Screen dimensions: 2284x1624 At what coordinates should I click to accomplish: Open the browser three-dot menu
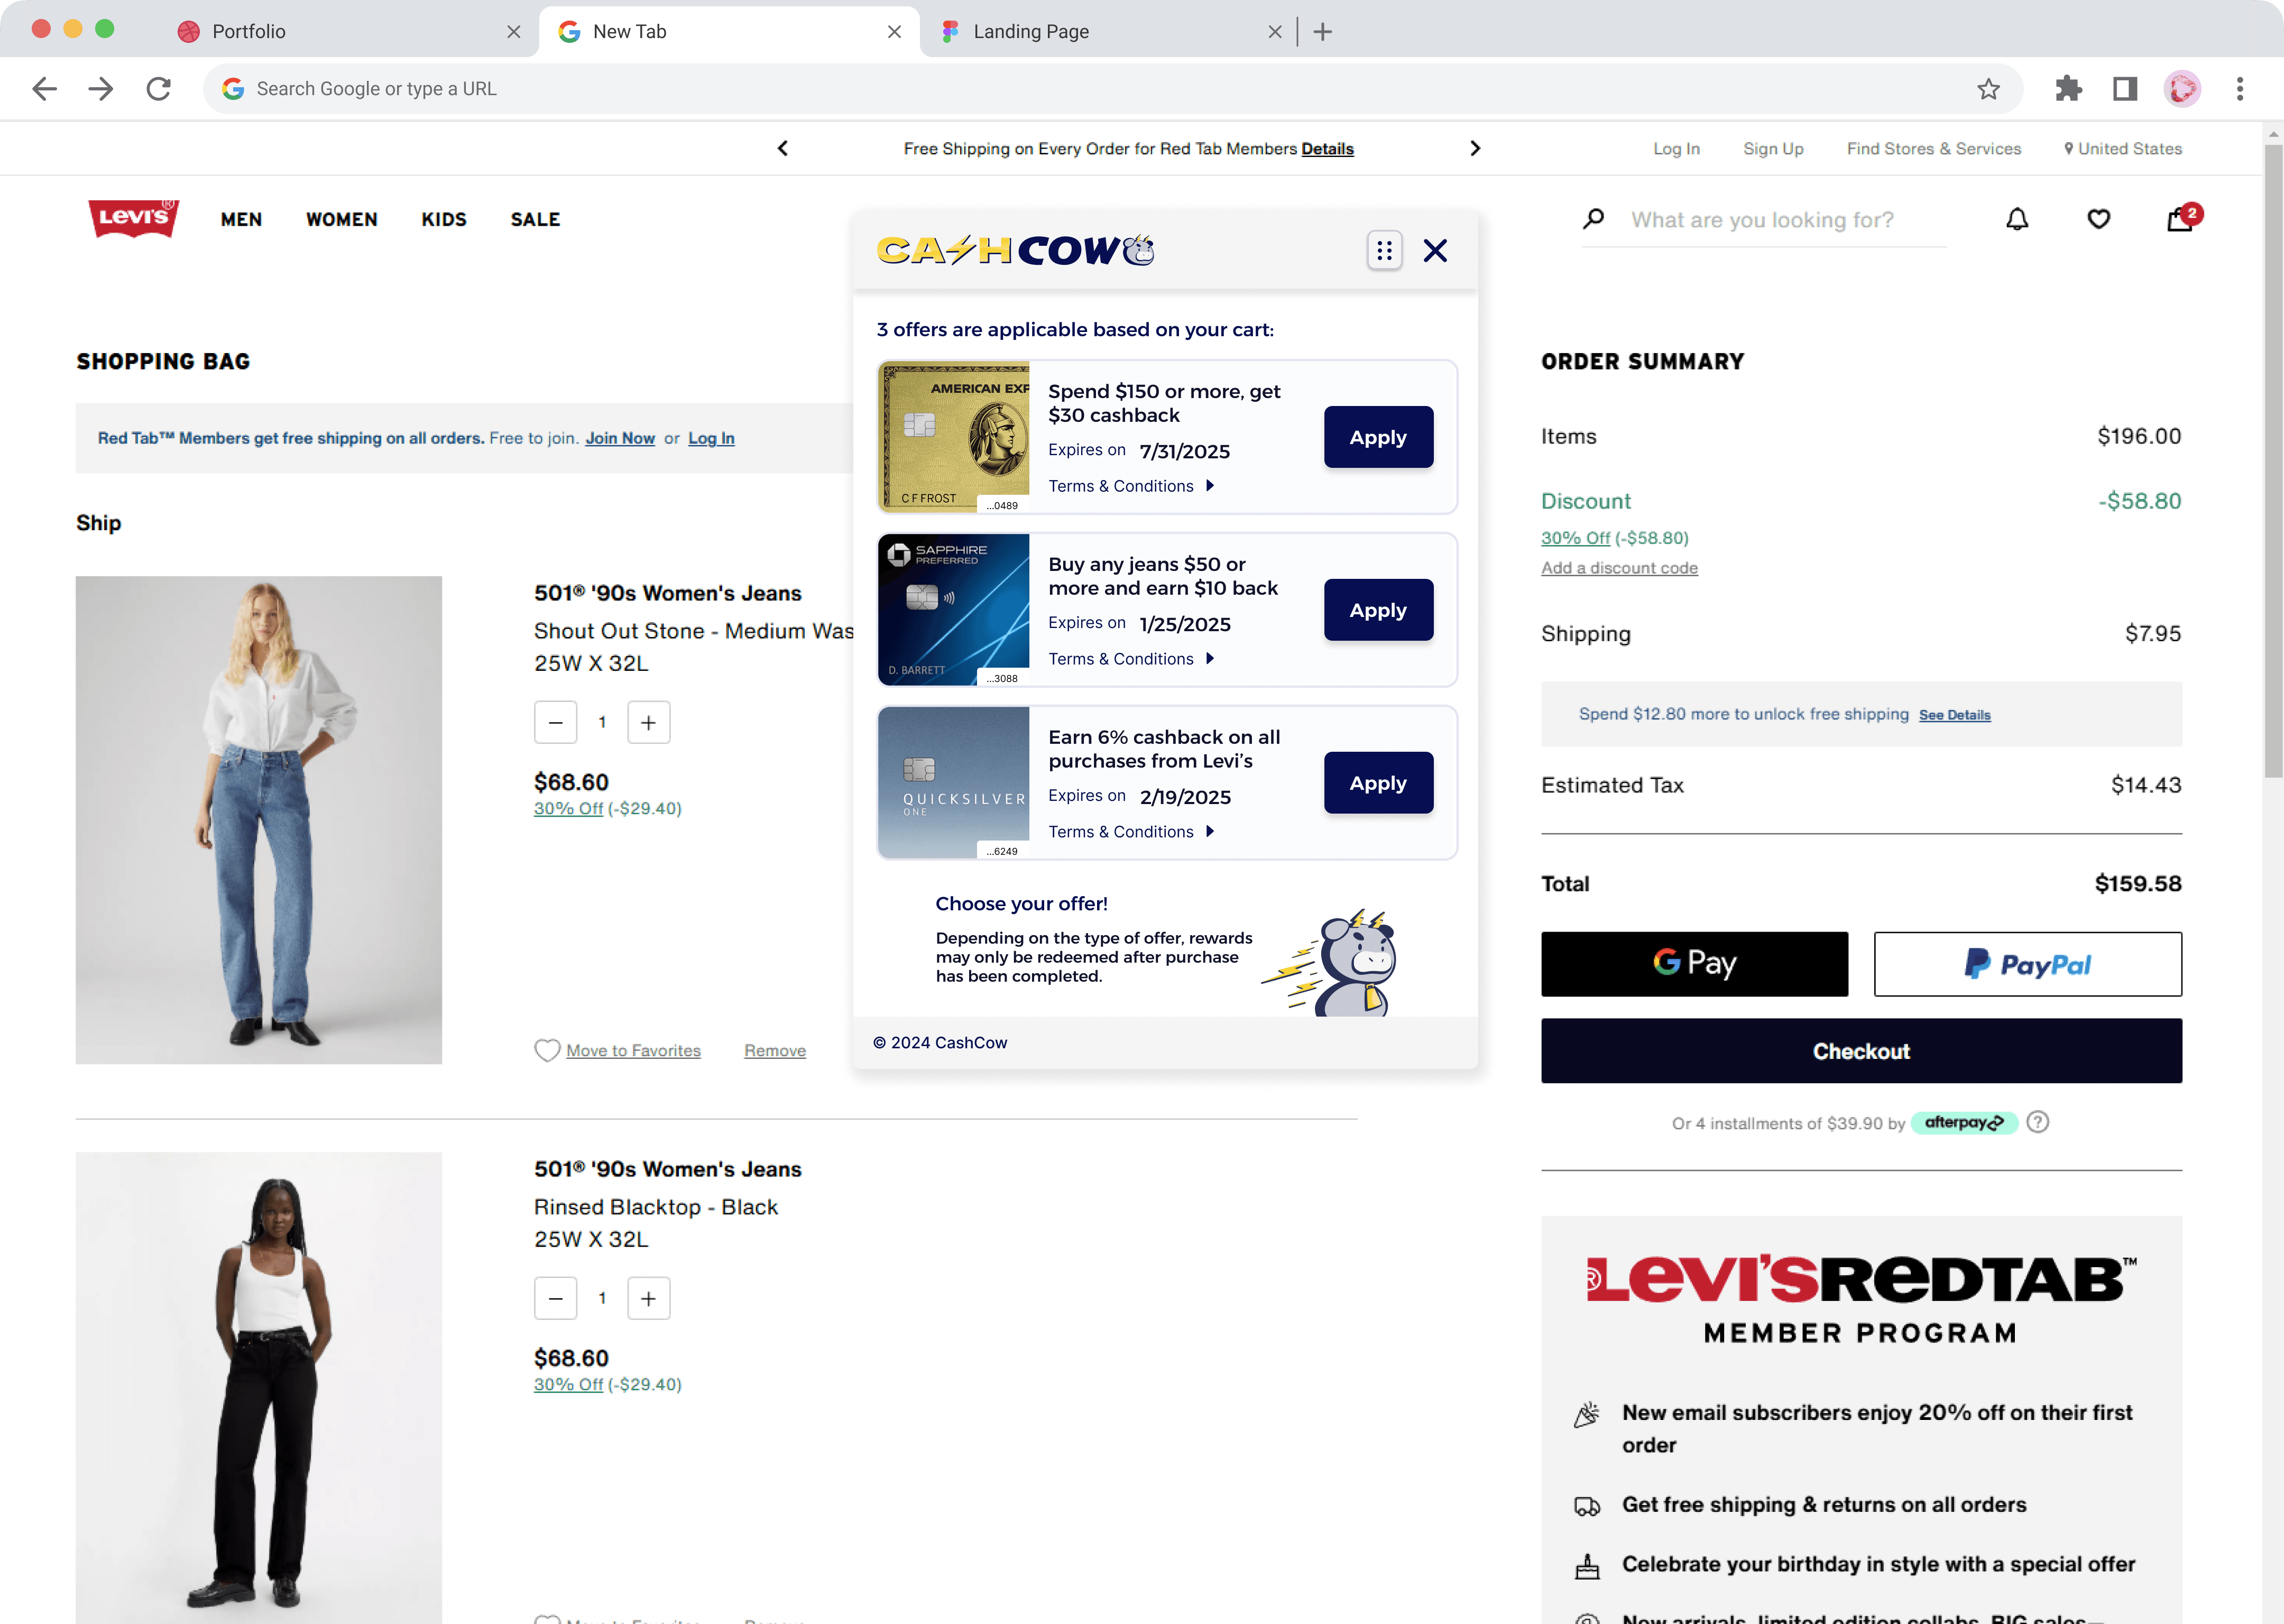(x=2240, y=89)
